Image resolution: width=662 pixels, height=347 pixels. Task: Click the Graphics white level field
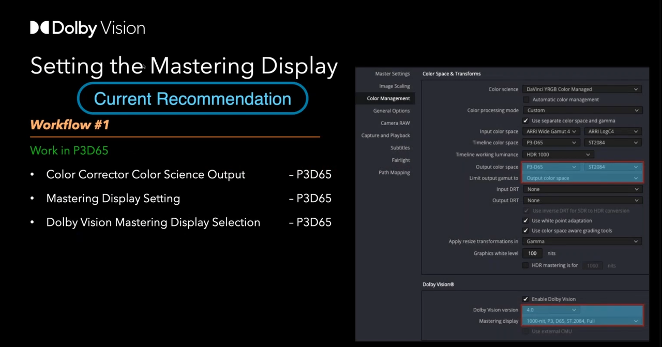click(533, 253)
